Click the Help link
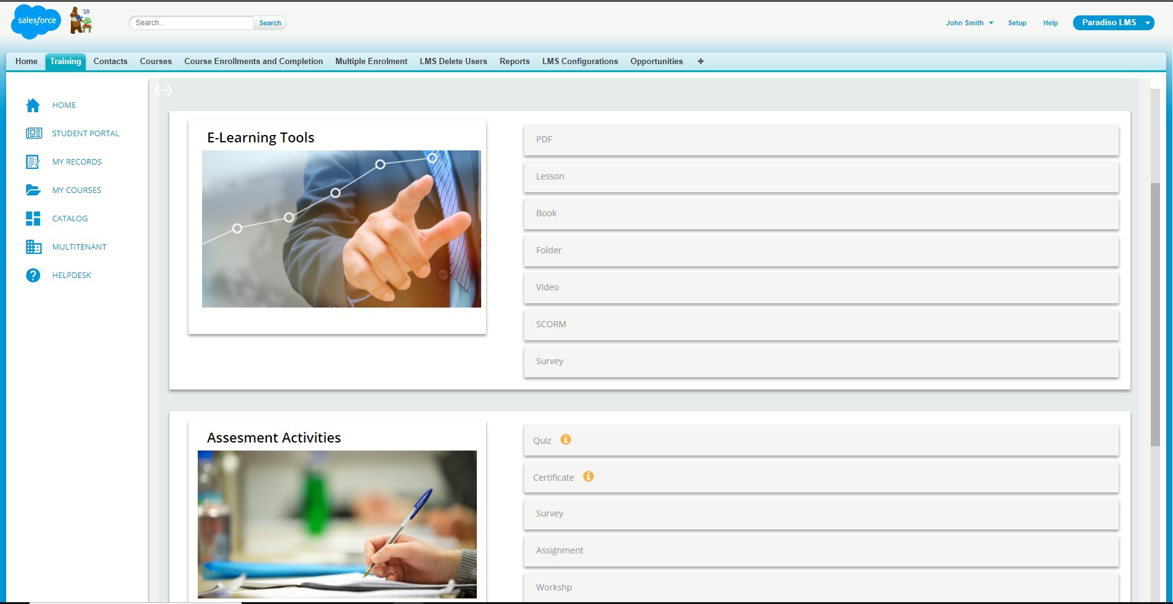The width and height of the screenshot is (1173, 604). 1050,23
